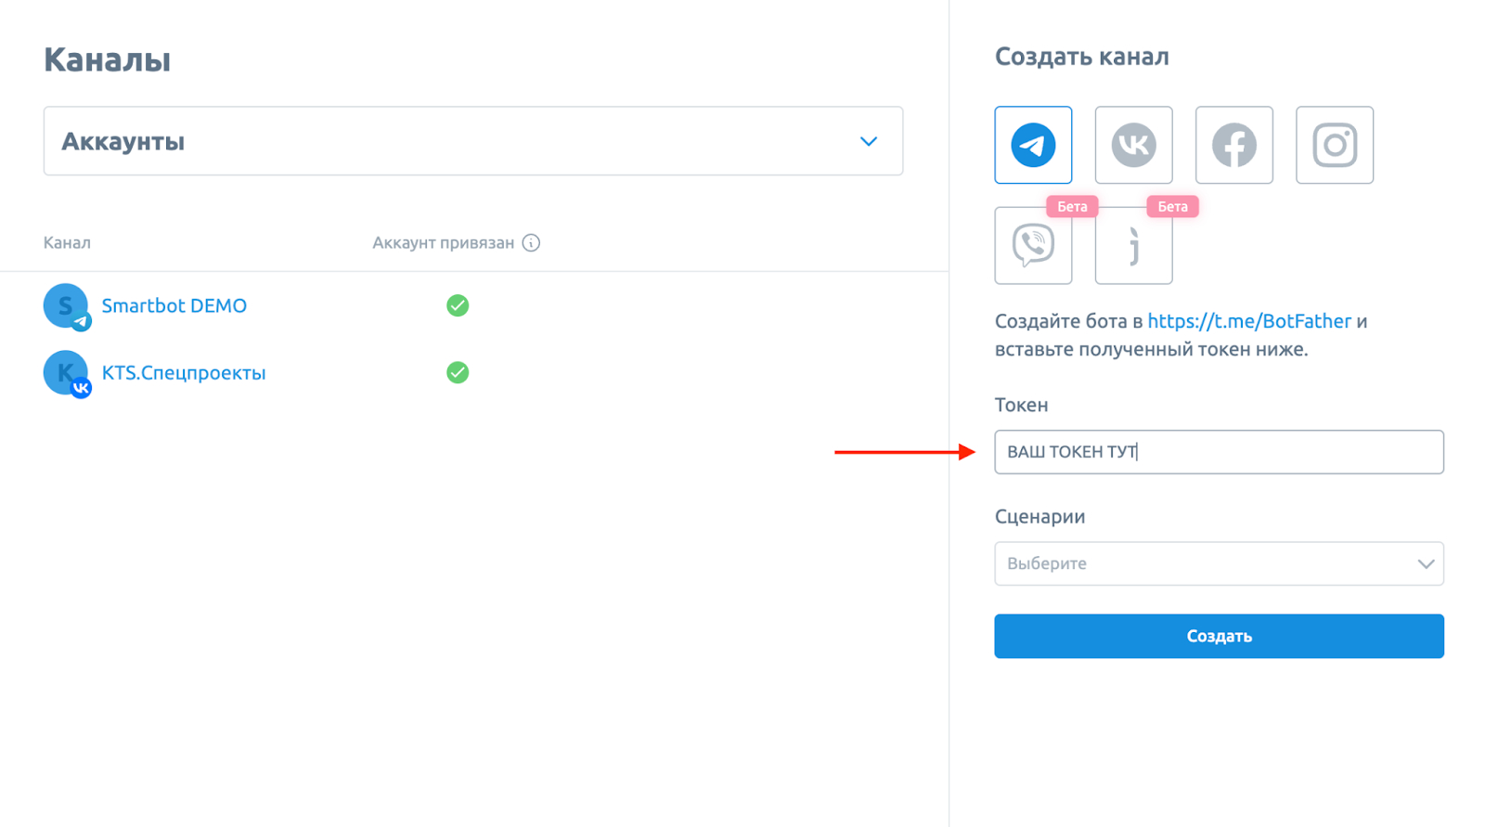Choose the Instagram channel icon
Viewport: 1485px width, 827px height.
point(1334,145)
